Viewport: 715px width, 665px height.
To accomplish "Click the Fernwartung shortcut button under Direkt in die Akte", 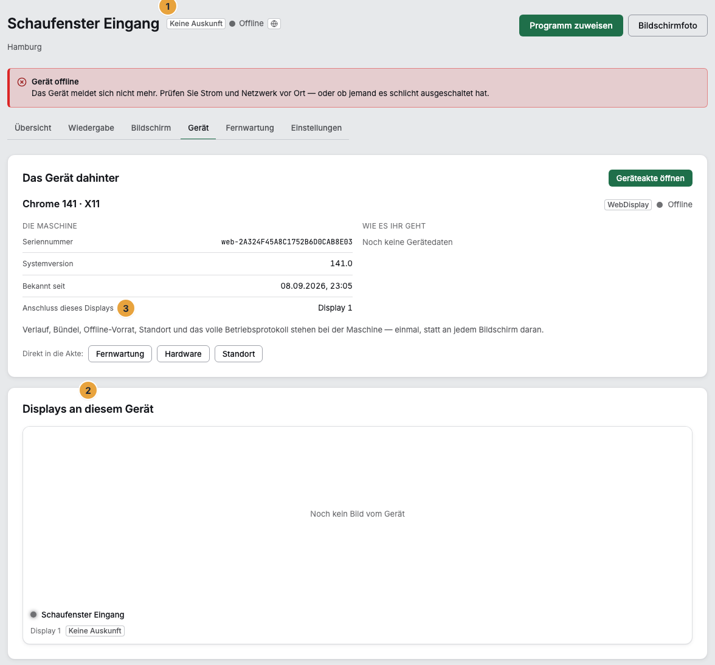I will click(x=120, y=354).
